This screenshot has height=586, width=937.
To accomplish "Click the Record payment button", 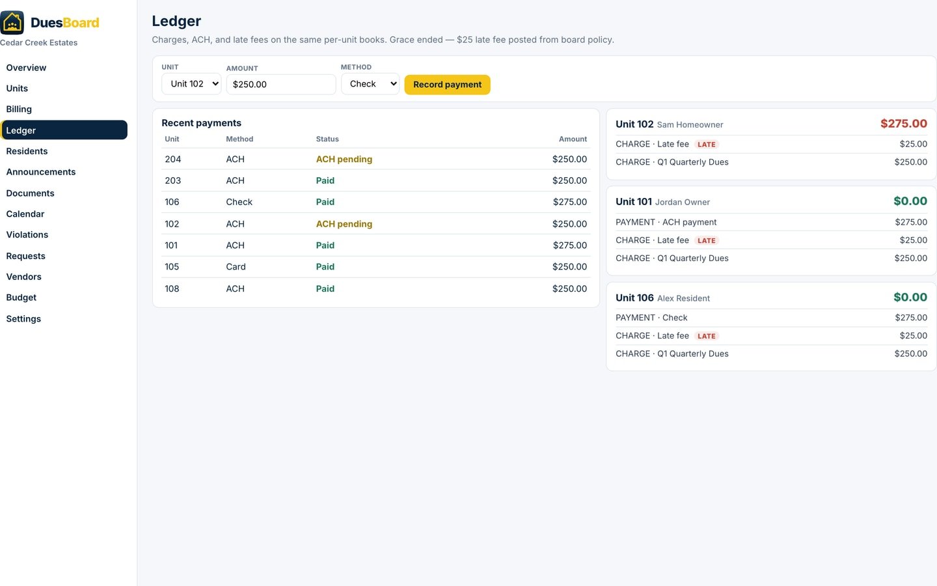I will point(448,85).
